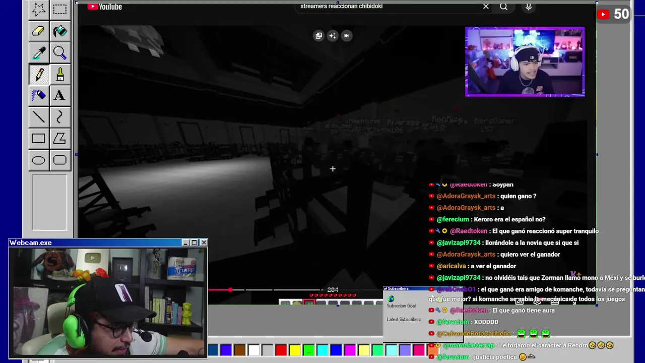
Task: Choose the Curve tool
Action: (60, 117)
